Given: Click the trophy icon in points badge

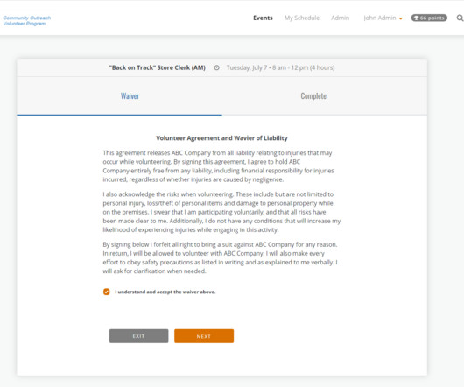Looking at the screenshot, I should click(416, 18).
